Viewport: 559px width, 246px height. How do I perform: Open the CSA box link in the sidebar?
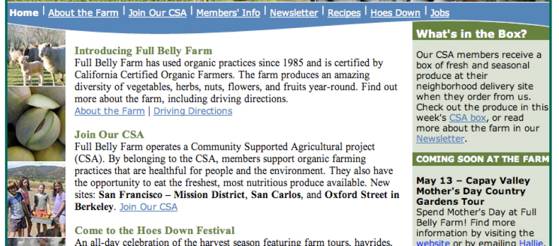467,118
